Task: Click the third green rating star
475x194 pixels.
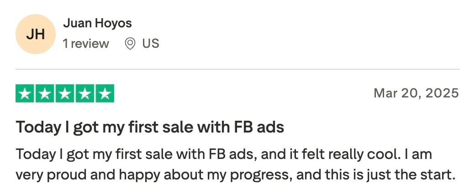Action: tap(65, 93)
